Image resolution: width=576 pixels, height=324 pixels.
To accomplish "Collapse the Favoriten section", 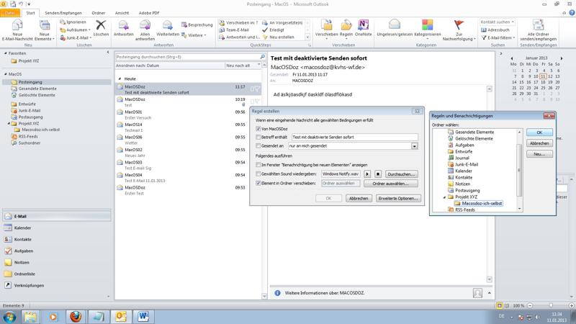I will pos(6,53).
